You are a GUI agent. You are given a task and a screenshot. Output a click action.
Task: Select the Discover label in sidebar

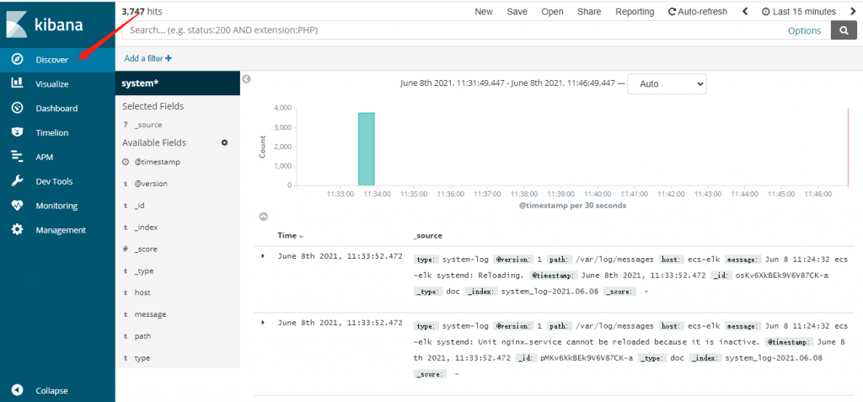pos(51,60)
